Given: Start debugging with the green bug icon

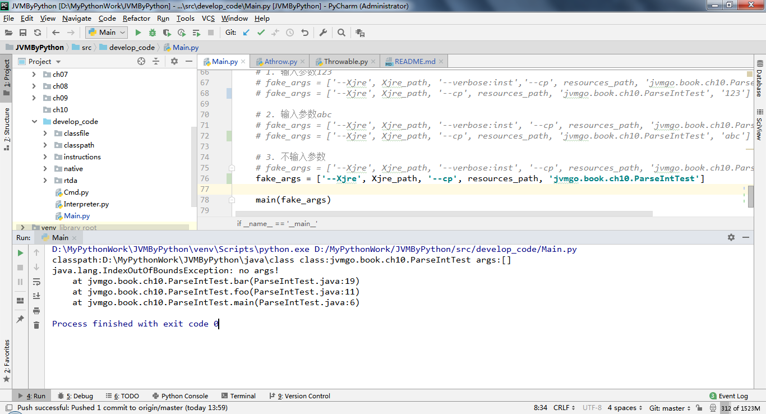Looking at the screenshot, I should 153,33.
